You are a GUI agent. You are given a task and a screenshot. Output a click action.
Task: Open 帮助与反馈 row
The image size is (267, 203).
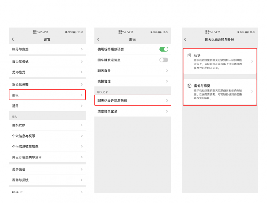(x=47, y=180)
